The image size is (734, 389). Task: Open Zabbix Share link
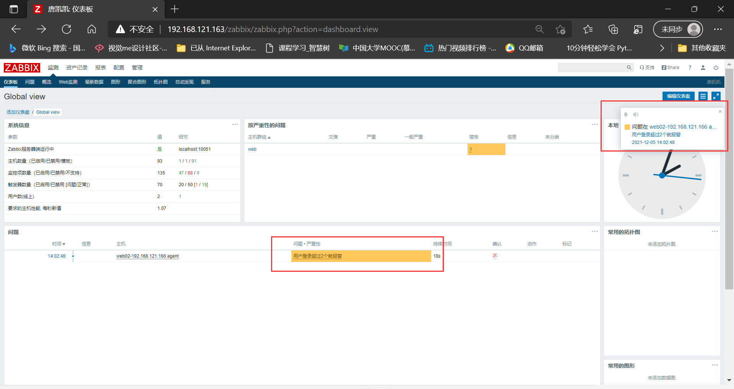[x=671, y=68]
